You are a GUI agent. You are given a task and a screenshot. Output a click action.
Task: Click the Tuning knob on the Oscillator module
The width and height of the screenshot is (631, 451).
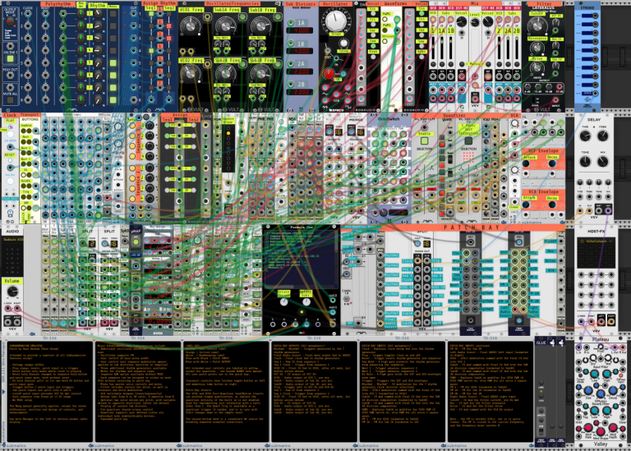(x=343, y=43)
